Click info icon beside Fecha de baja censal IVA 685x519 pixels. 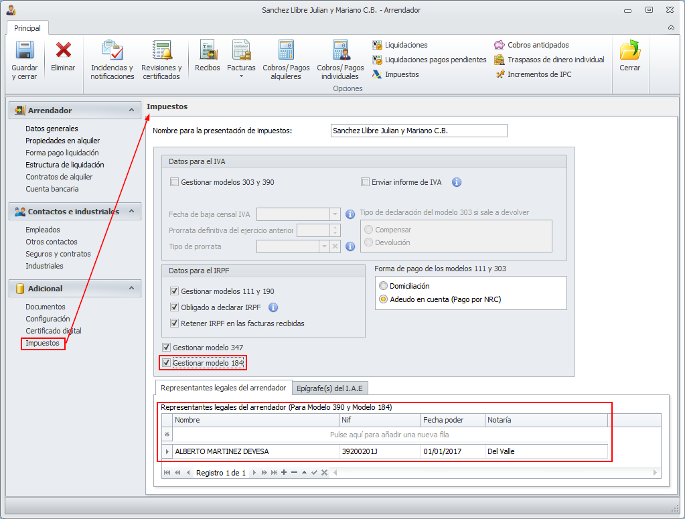coord(350,214)
